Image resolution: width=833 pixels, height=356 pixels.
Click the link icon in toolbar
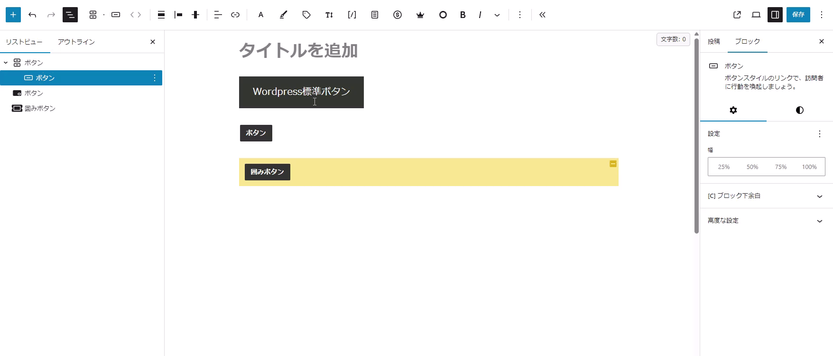pos(235,15)
